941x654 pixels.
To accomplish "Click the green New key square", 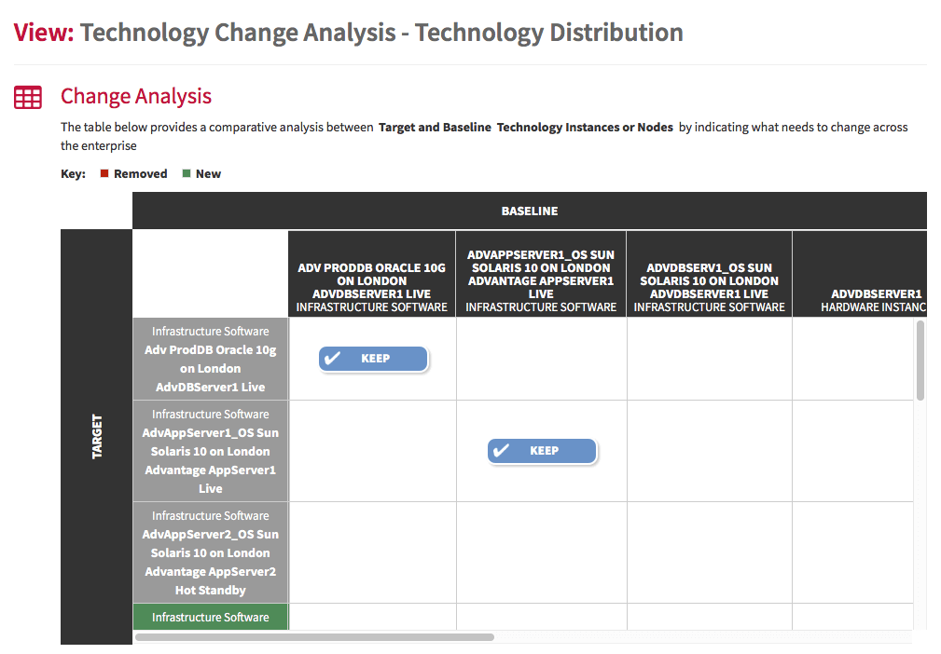I will click(x=186, y=173).
